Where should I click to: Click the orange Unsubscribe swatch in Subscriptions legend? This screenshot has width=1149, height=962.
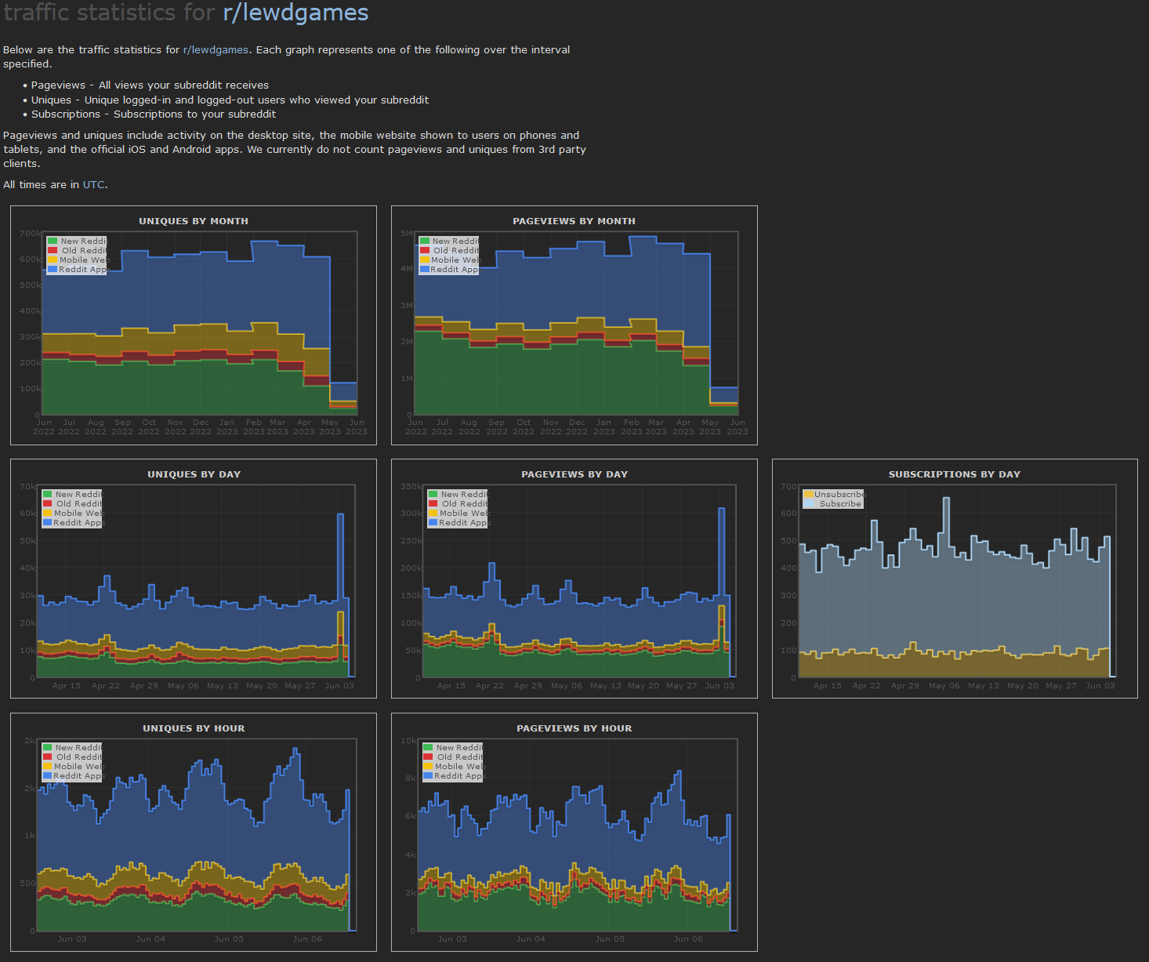tap(808, 495)
